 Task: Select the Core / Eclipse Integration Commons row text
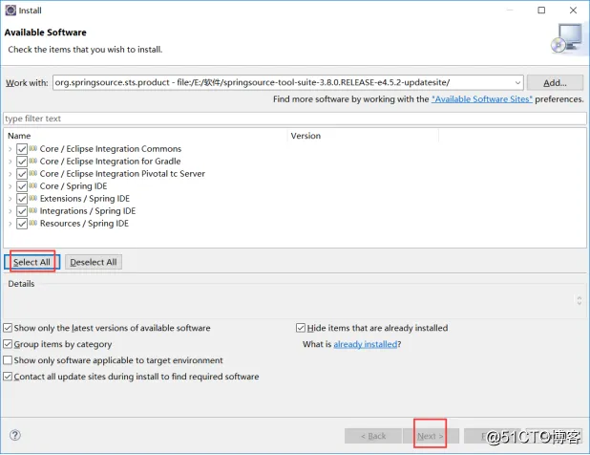[x=111, y=149]
